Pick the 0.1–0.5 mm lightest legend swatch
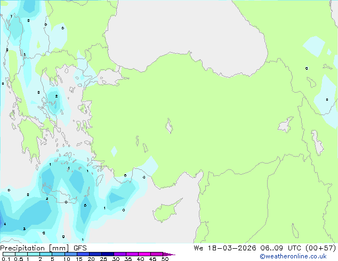The width and height of the screenshot is (338, 261). coord(9,254)
